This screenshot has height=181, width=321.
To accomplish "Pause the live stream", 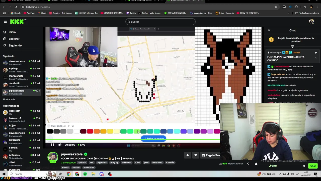I will click(52, 145).
